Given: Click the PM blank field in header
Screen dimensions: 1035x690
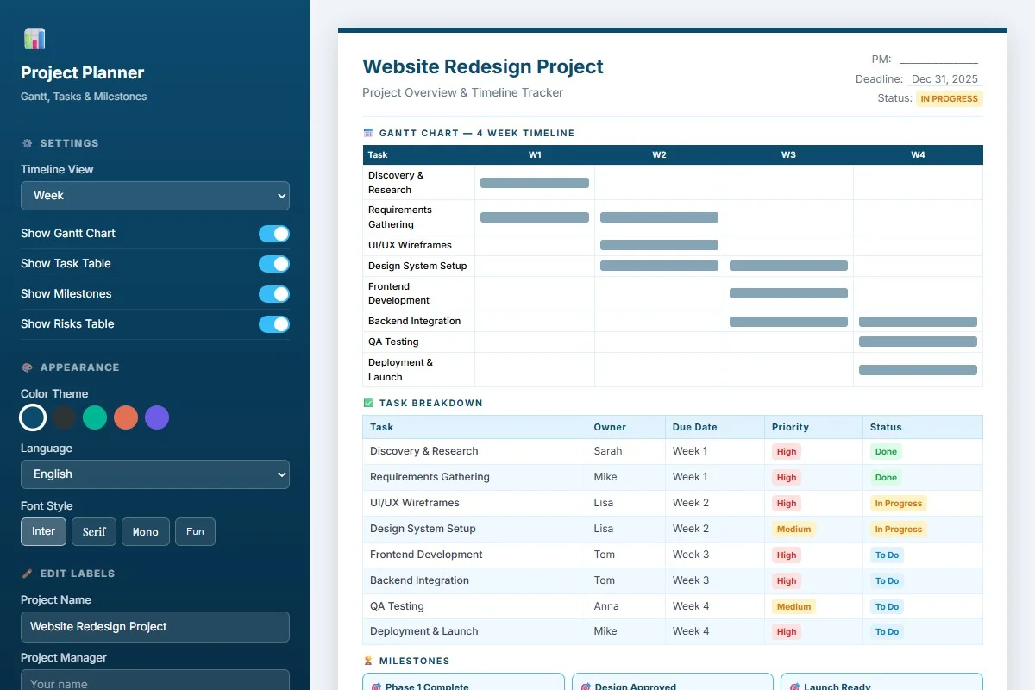Looking at the screenshot, I should pyautogui.click(x=938, y=59).
